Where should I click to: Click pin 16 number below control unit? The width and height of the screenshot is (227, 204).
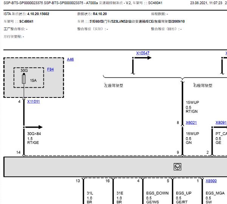[108, 181]
